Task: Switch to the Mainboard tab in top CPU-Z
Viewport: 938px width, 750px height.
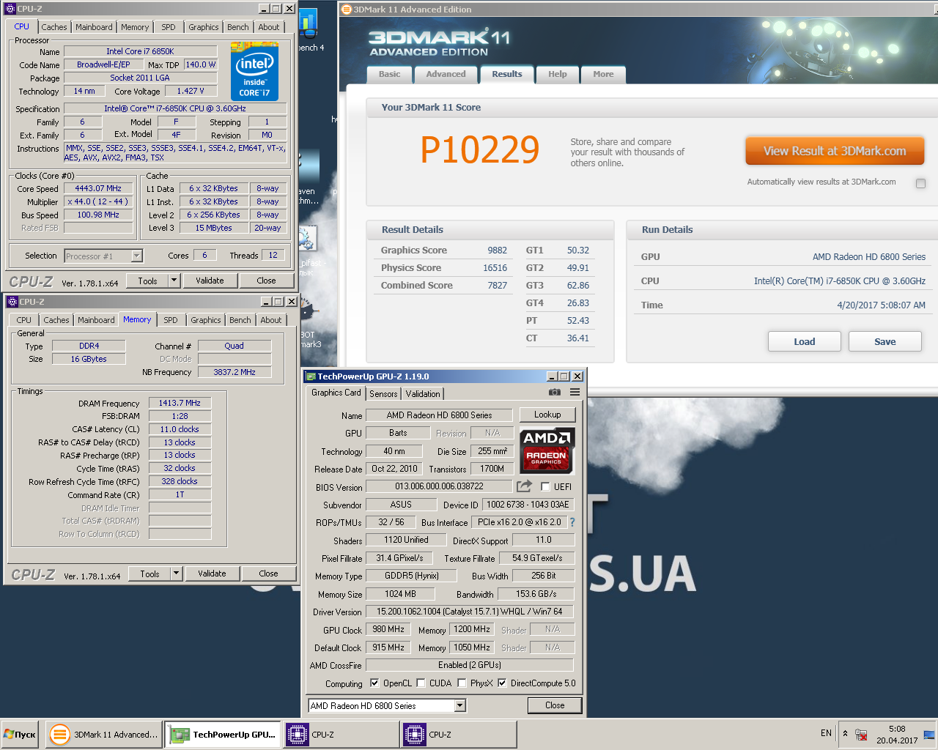Action: pyautogui.click(x=94, y=27)
